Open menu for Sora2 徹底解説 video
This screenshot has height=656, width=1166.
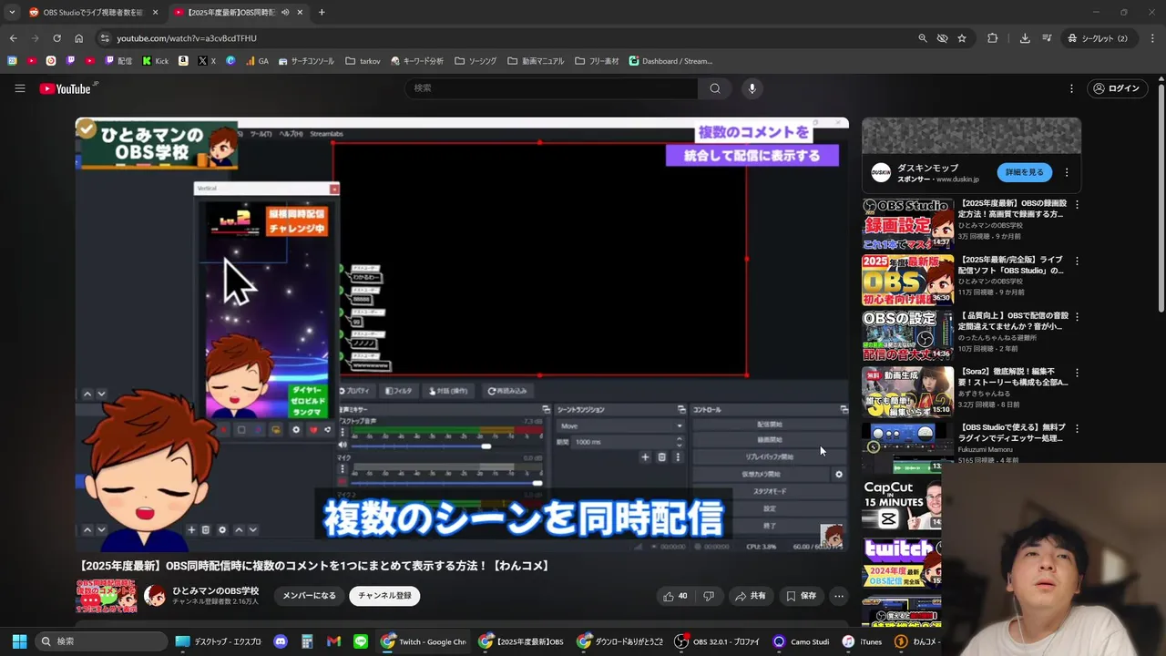[x=1077, y=372]
